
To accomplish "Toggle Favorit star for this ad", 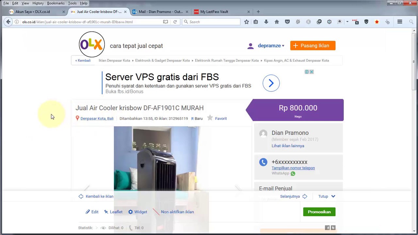I will (x=210, y=118).
